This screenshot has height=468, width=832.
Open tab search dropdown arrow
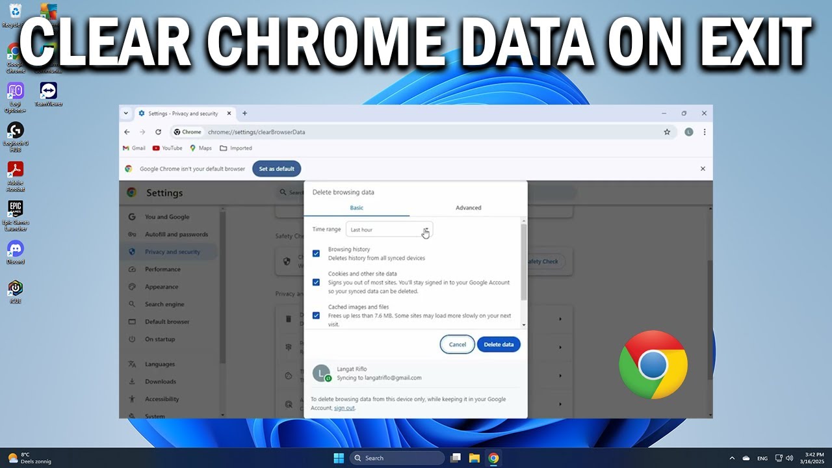[126, 113]
